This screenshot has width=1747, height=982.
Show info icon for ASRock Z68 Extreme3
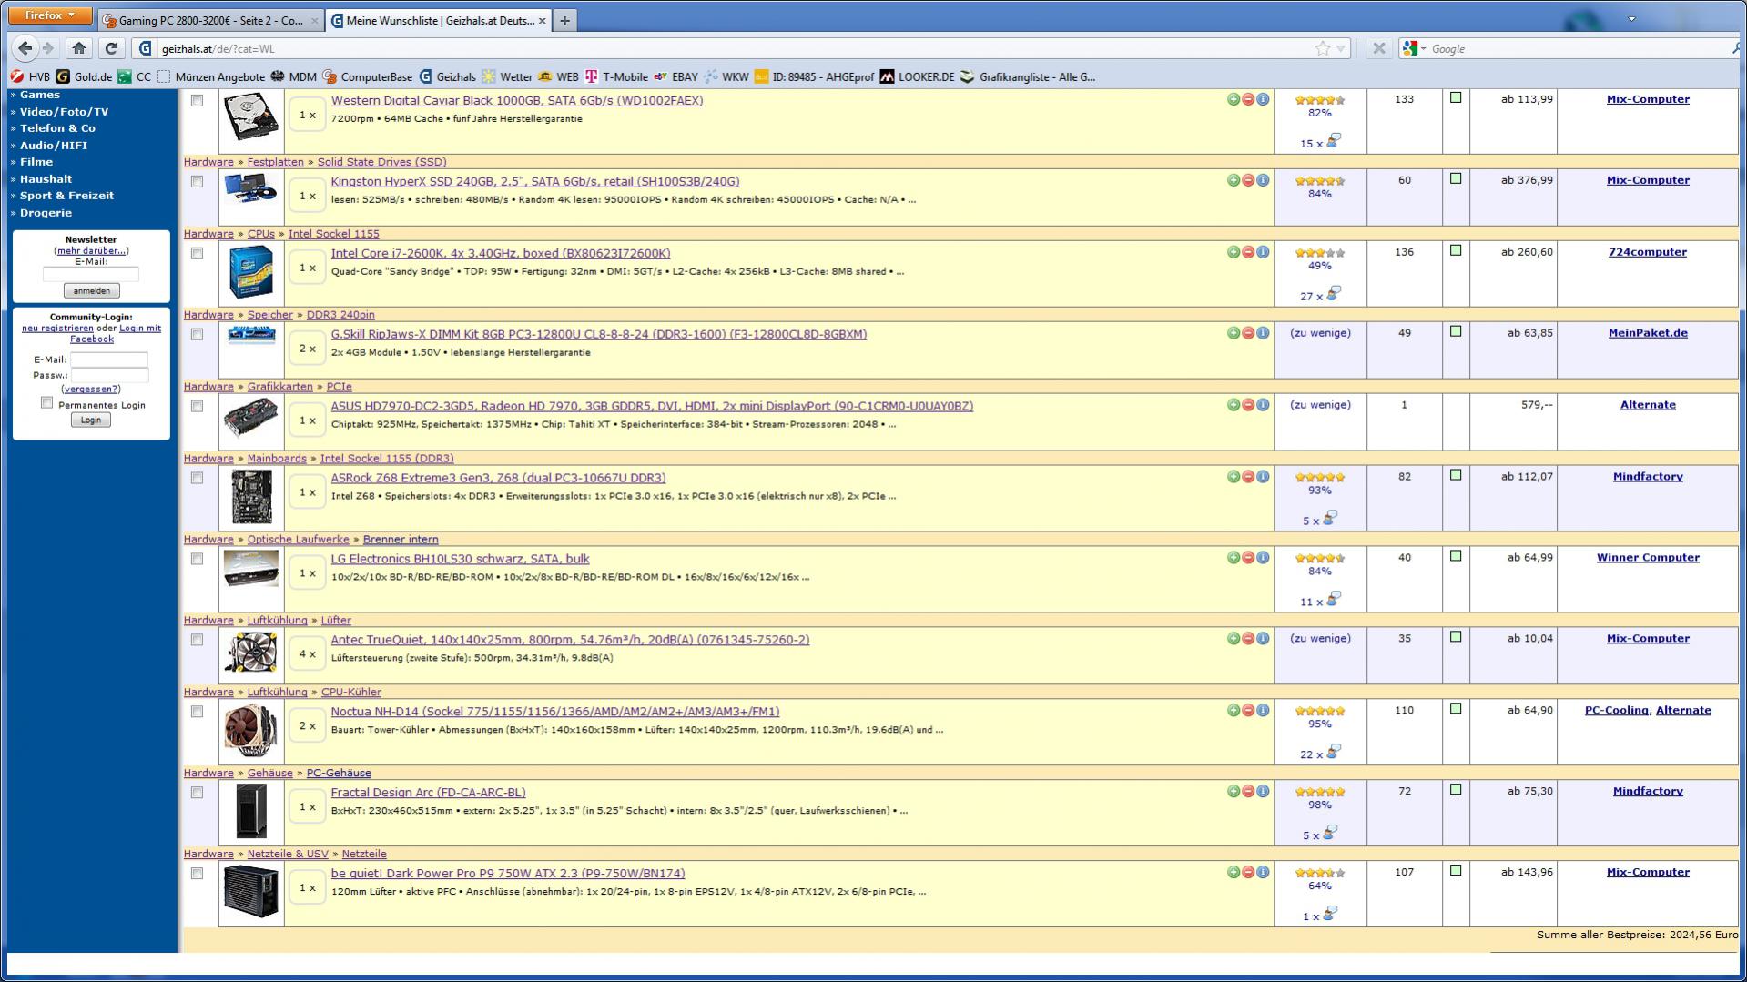pyautogui.click(x=1263, y=477)
